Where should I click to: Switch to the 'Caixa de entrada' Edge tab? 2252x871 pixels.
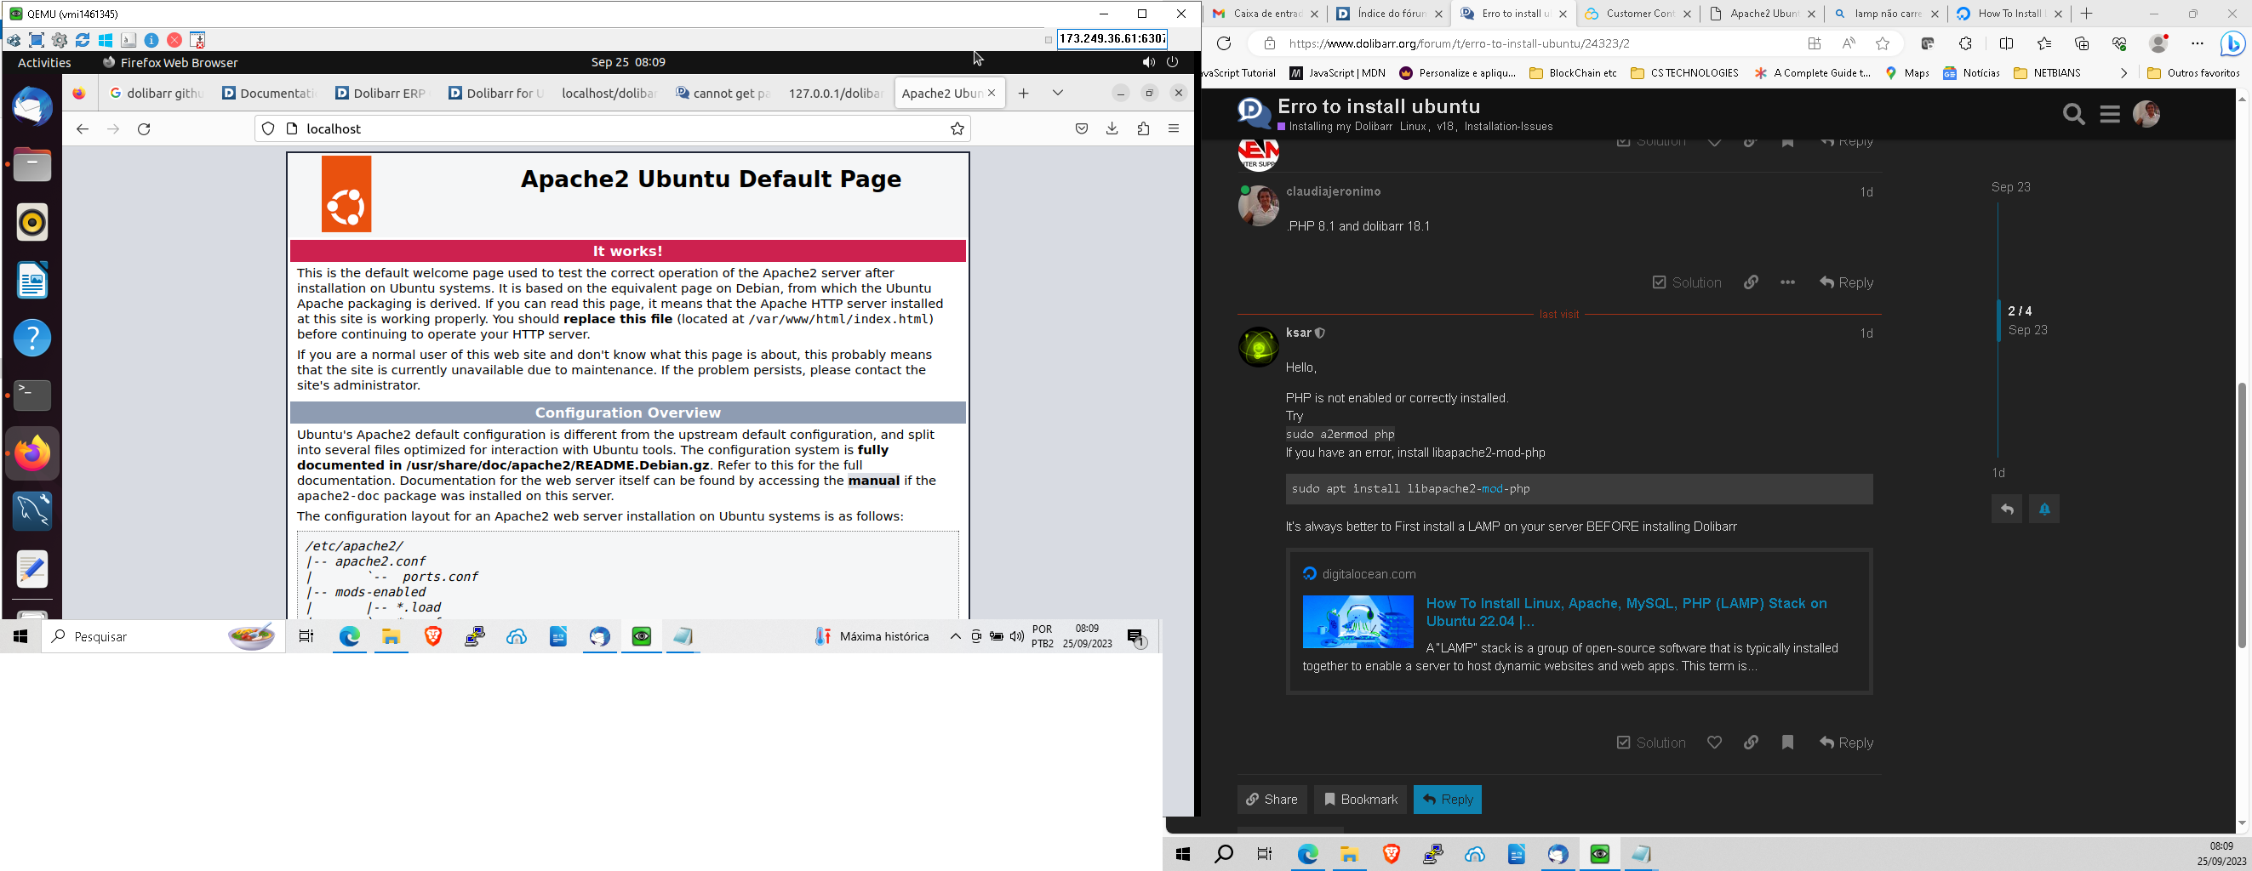point(1264,14)
